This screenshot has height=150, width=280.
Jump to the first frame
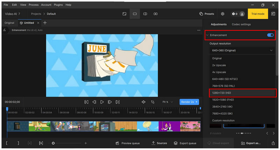click(x=86, y=102)
